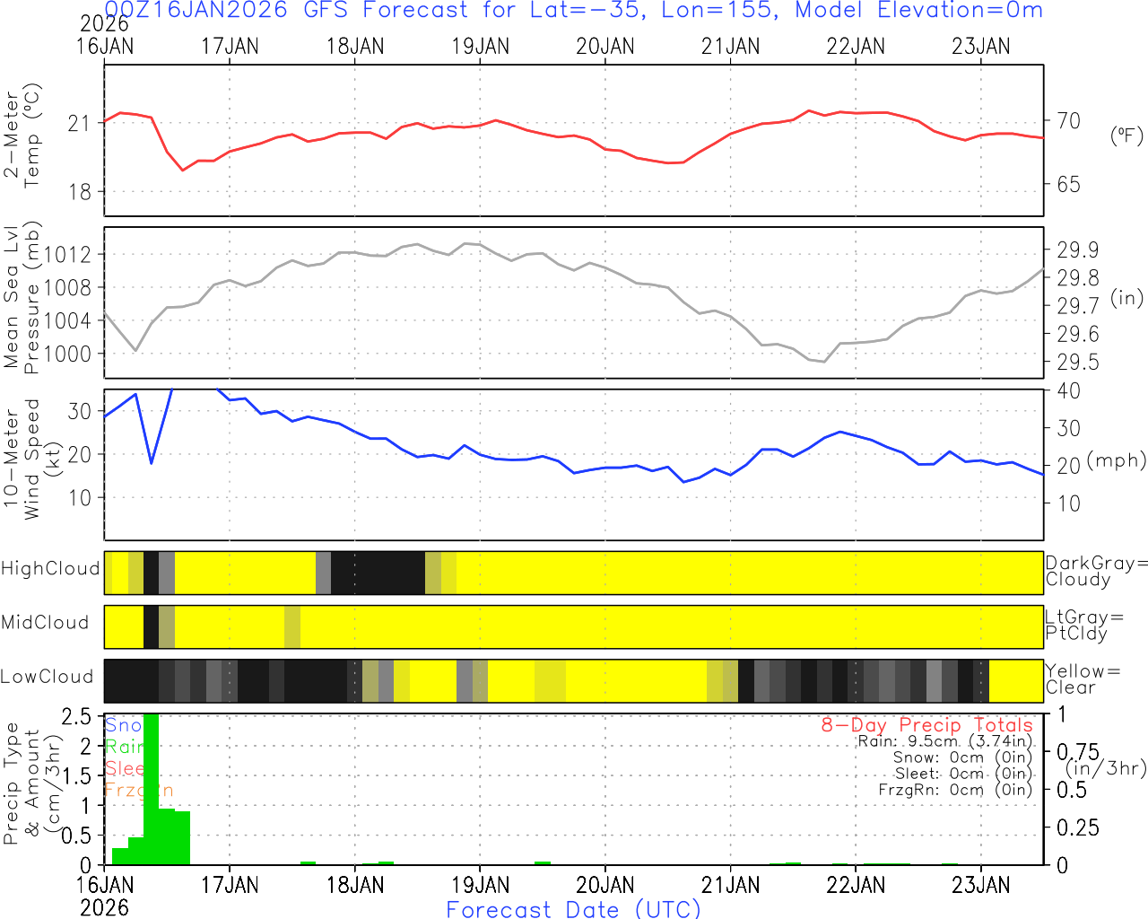
Task: Click the Rain: 9.5cm (3.74in) total
Action: pyautogui.click(x=944, y=741)
